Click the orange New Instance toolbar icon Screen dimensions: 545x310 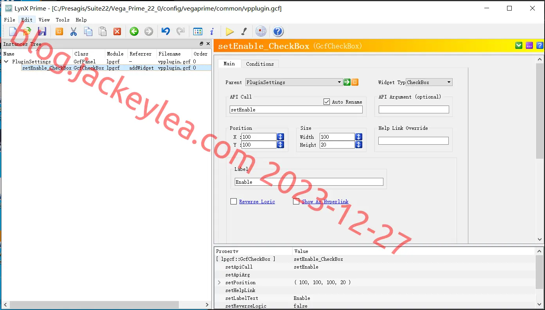coord(59,32)
